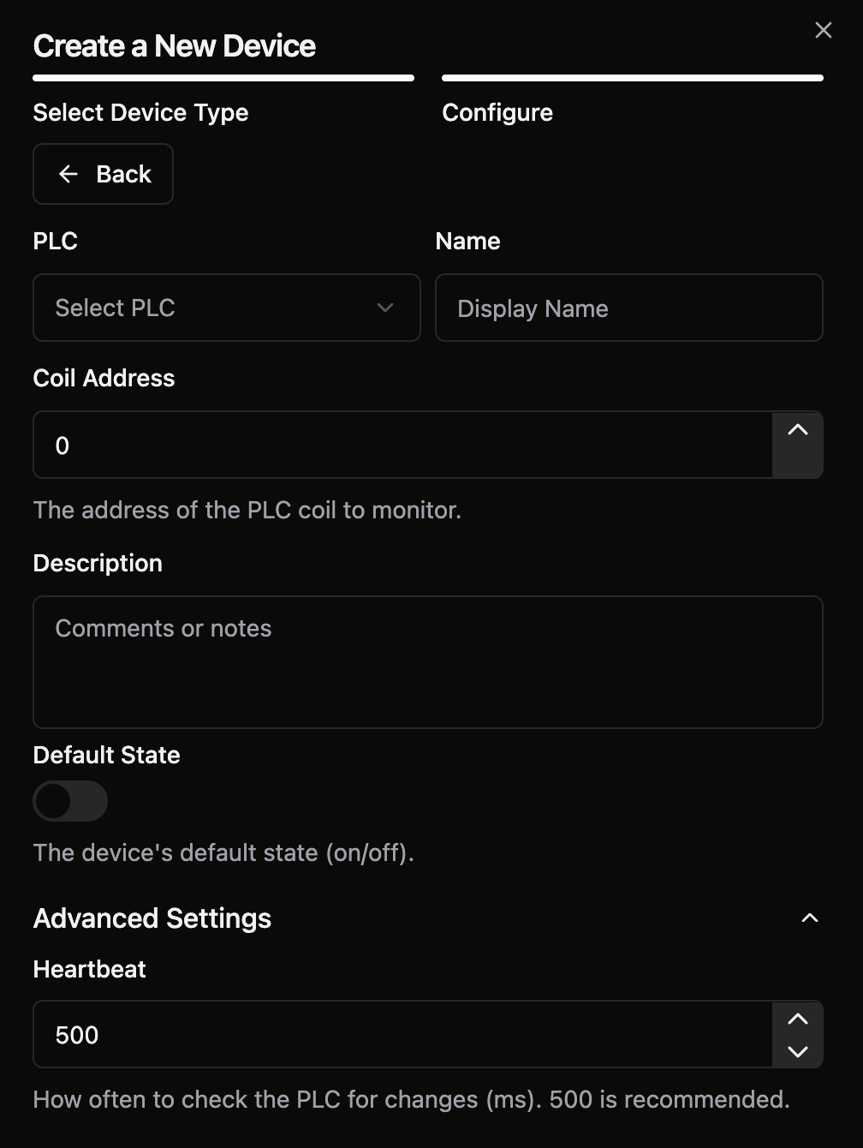This screenshot has height=1148, width=863.
Task: Click the left arrow icon in Back button
Action: click(x=68, y=174)
